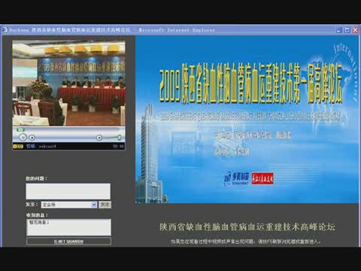Viewport: 361px width, 271px height.
Task: Stop the webcast video playback
Action: (x=32, y=138)
